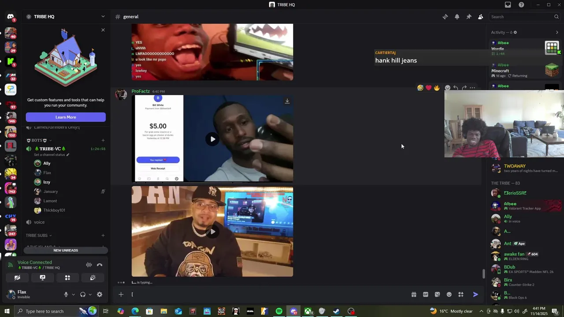Expand Activity section arrow
564x317 pixels.
coord(557,32)
